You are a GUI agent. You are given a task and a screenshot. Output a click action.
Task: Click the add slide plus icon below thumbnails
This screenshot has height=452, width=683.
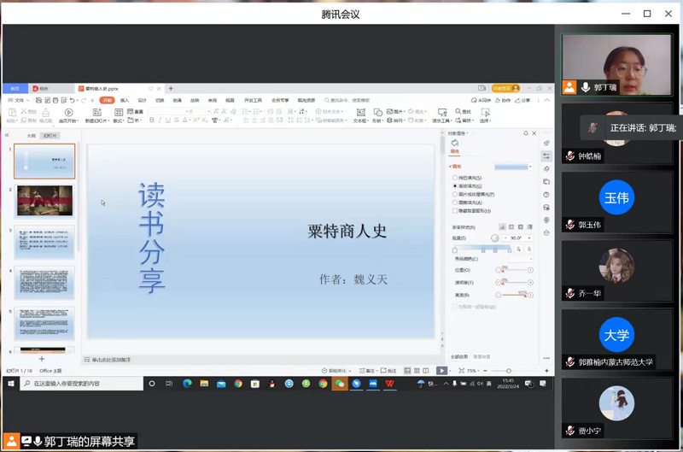click(x=42, y=360)
